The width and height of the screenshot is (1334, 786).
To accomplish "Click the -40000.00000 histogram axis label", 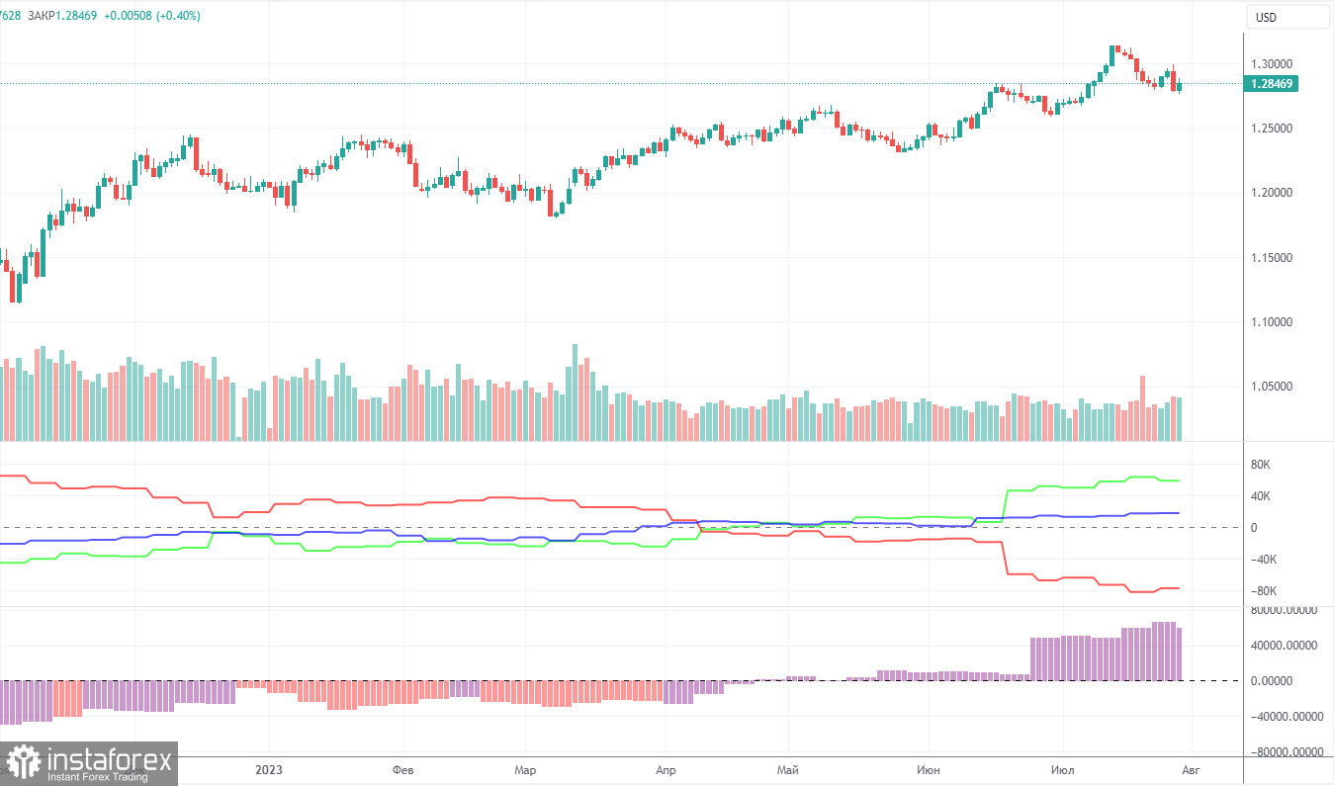I will tap(1286, 717).
